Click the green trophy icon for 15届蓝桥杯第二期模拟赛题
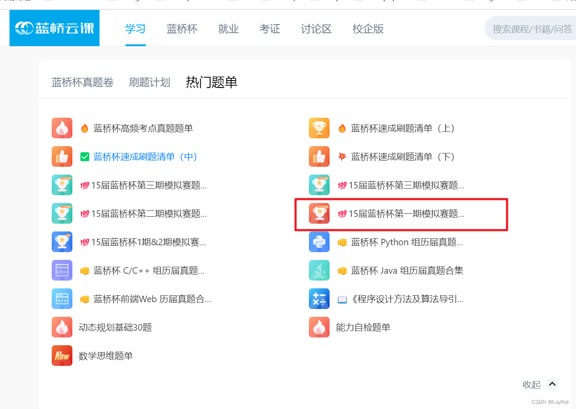 pyautogui.click(x=62, y=213)
